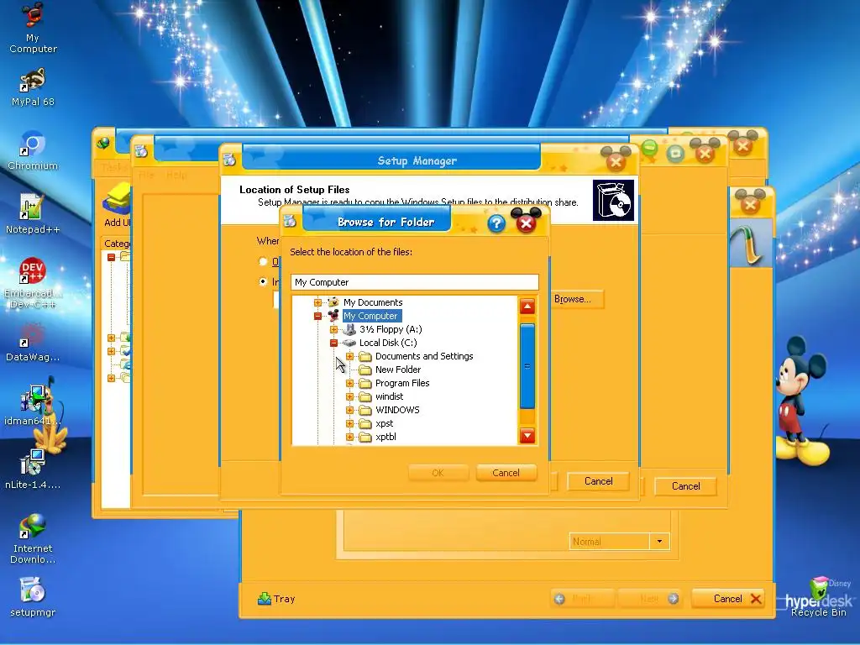Image resolution: width=860 pixels, height=645 pixels.
Task: Expand Program Files folder node
Action: pos(349,383)
